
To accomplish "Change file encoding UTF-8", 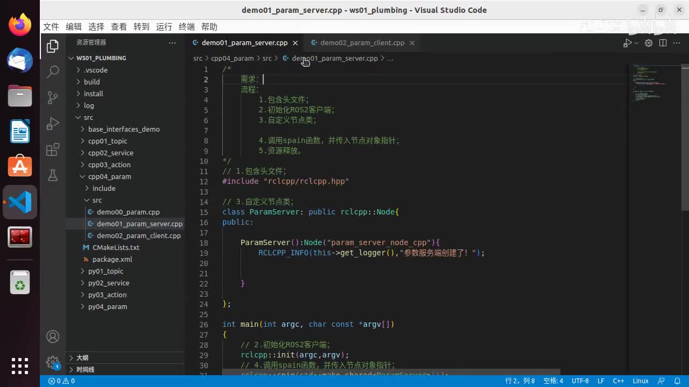I will coord(580,381).
